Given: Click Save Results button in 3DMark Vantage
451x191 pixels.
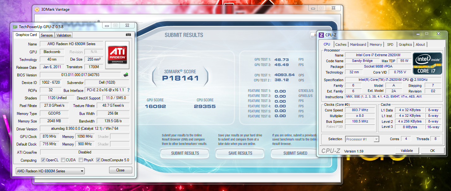Looking at the screenshot, I should point(240,153).
